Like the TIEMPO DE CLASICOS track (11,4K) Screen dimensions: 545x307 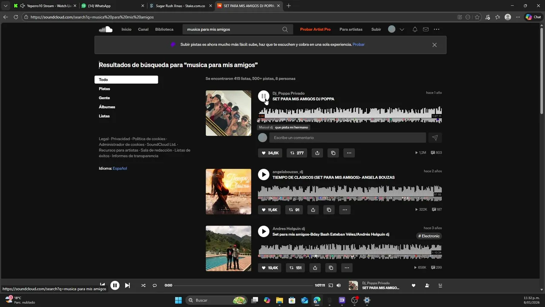pos(270,210)
